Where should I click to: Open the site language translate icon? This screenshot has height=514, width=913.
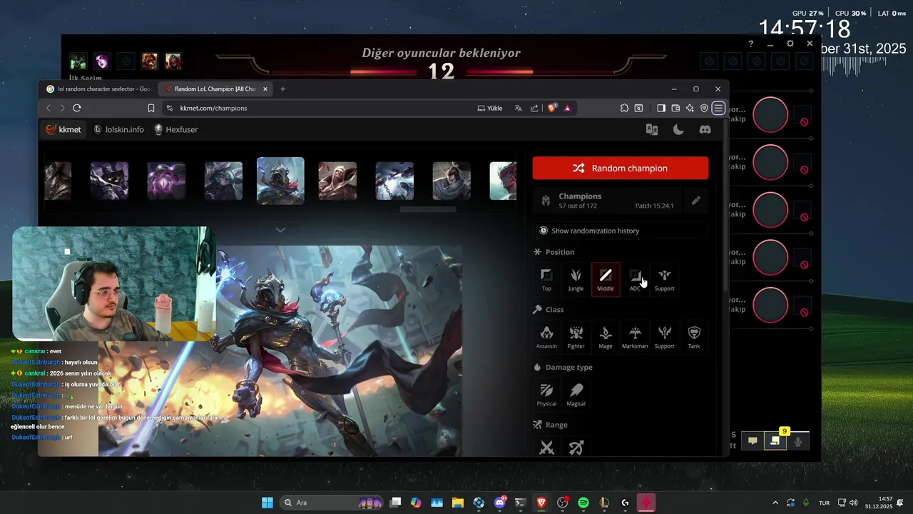point(651,129)
